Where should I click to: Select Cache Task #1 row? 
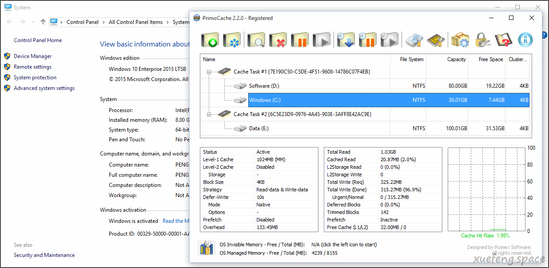click(366, 72)
